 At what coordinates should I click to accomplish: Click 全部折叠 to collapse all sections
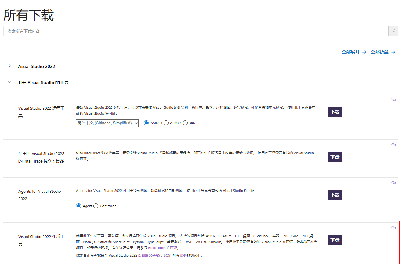(383, 52)
